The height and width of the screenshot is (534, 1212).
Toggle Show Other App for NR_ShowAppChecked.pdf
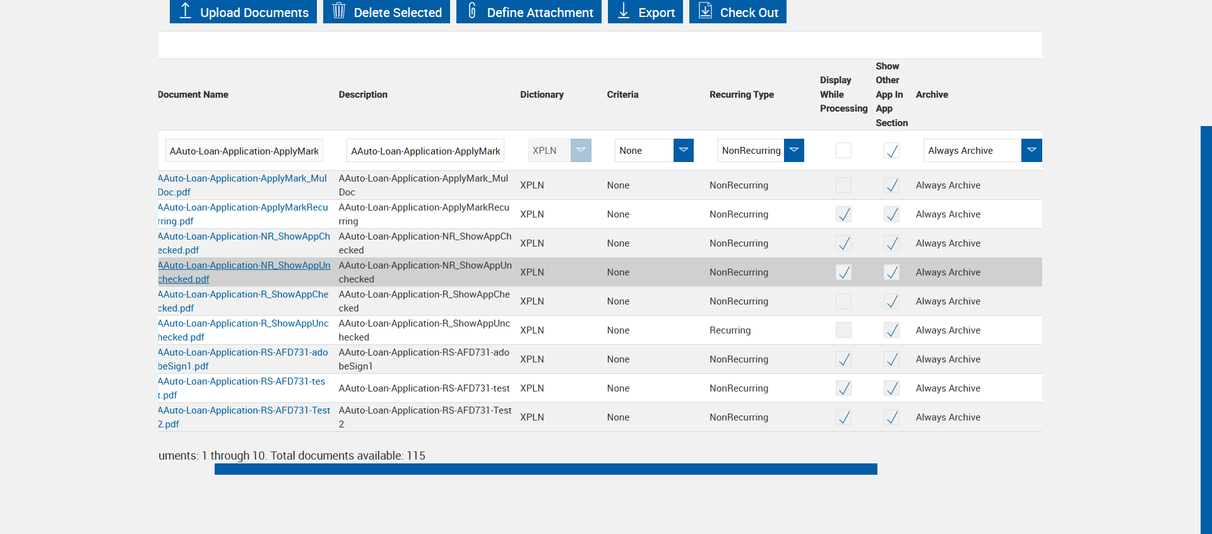[x=891, y=243]
